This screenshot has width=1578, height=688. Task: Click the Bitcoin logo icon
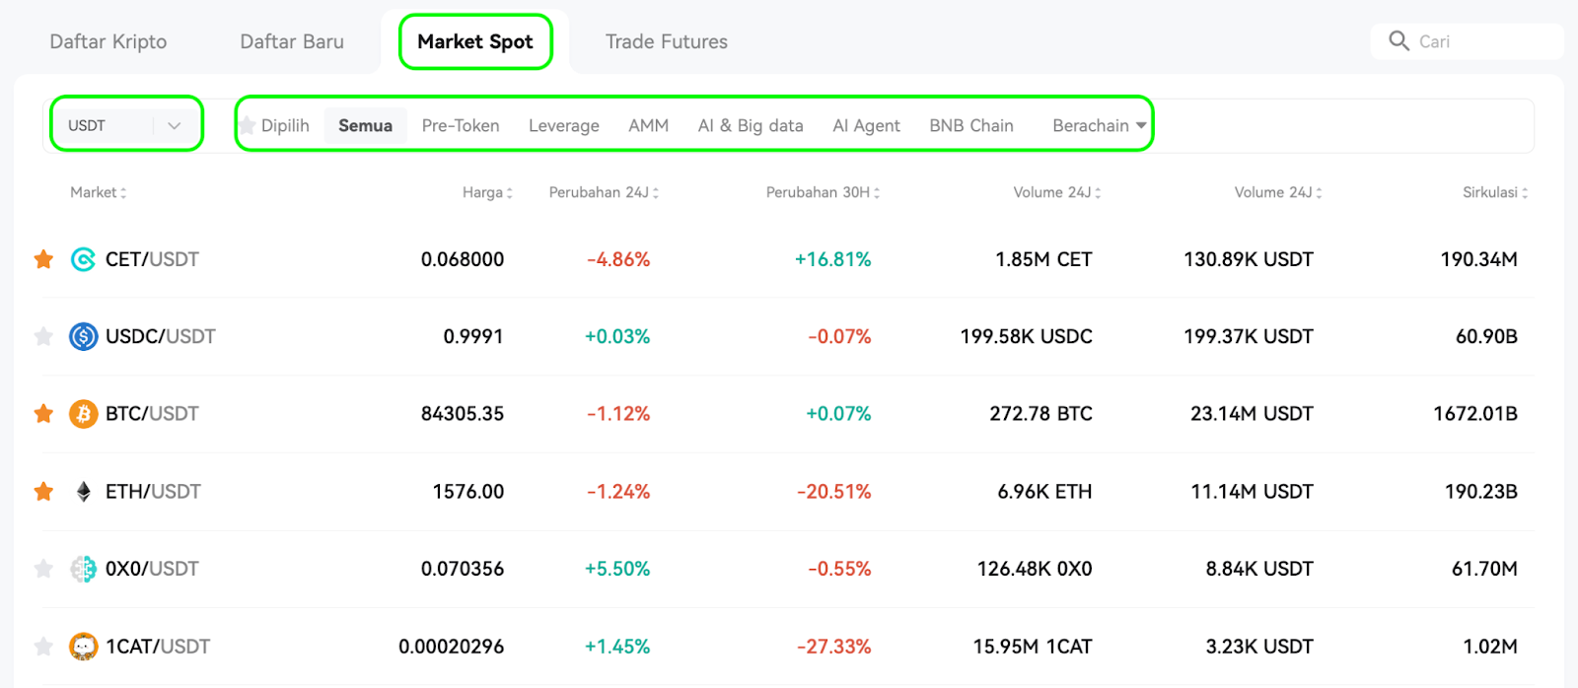[x=83, y=414]
